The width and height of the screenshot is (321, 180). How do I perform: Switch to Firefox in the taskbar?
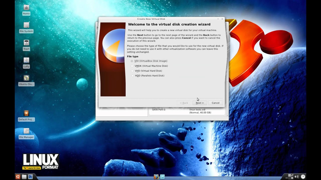point(156,177)
